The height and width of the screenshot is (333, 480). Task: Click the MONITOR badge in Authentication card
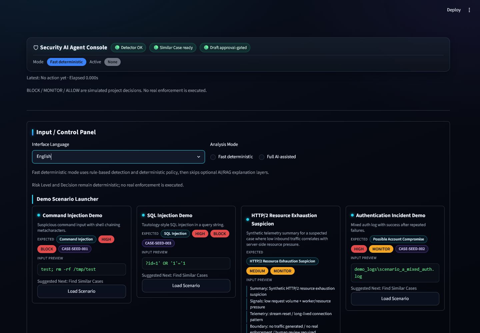pyautogui.click(x=381, y=249)
